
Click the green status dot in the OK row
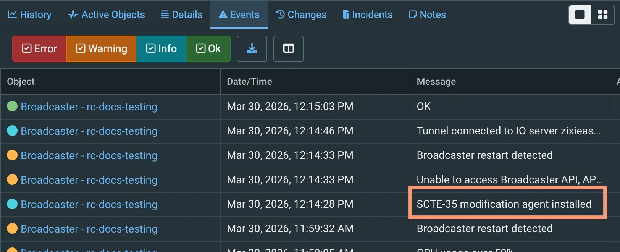[x=12, y=106]
